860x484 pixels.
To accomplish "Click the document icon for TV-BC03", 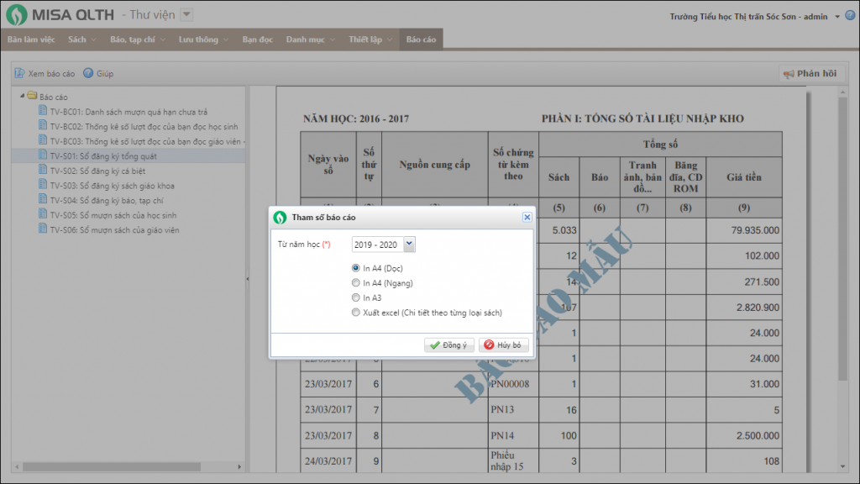I will (x=43, y=140).
